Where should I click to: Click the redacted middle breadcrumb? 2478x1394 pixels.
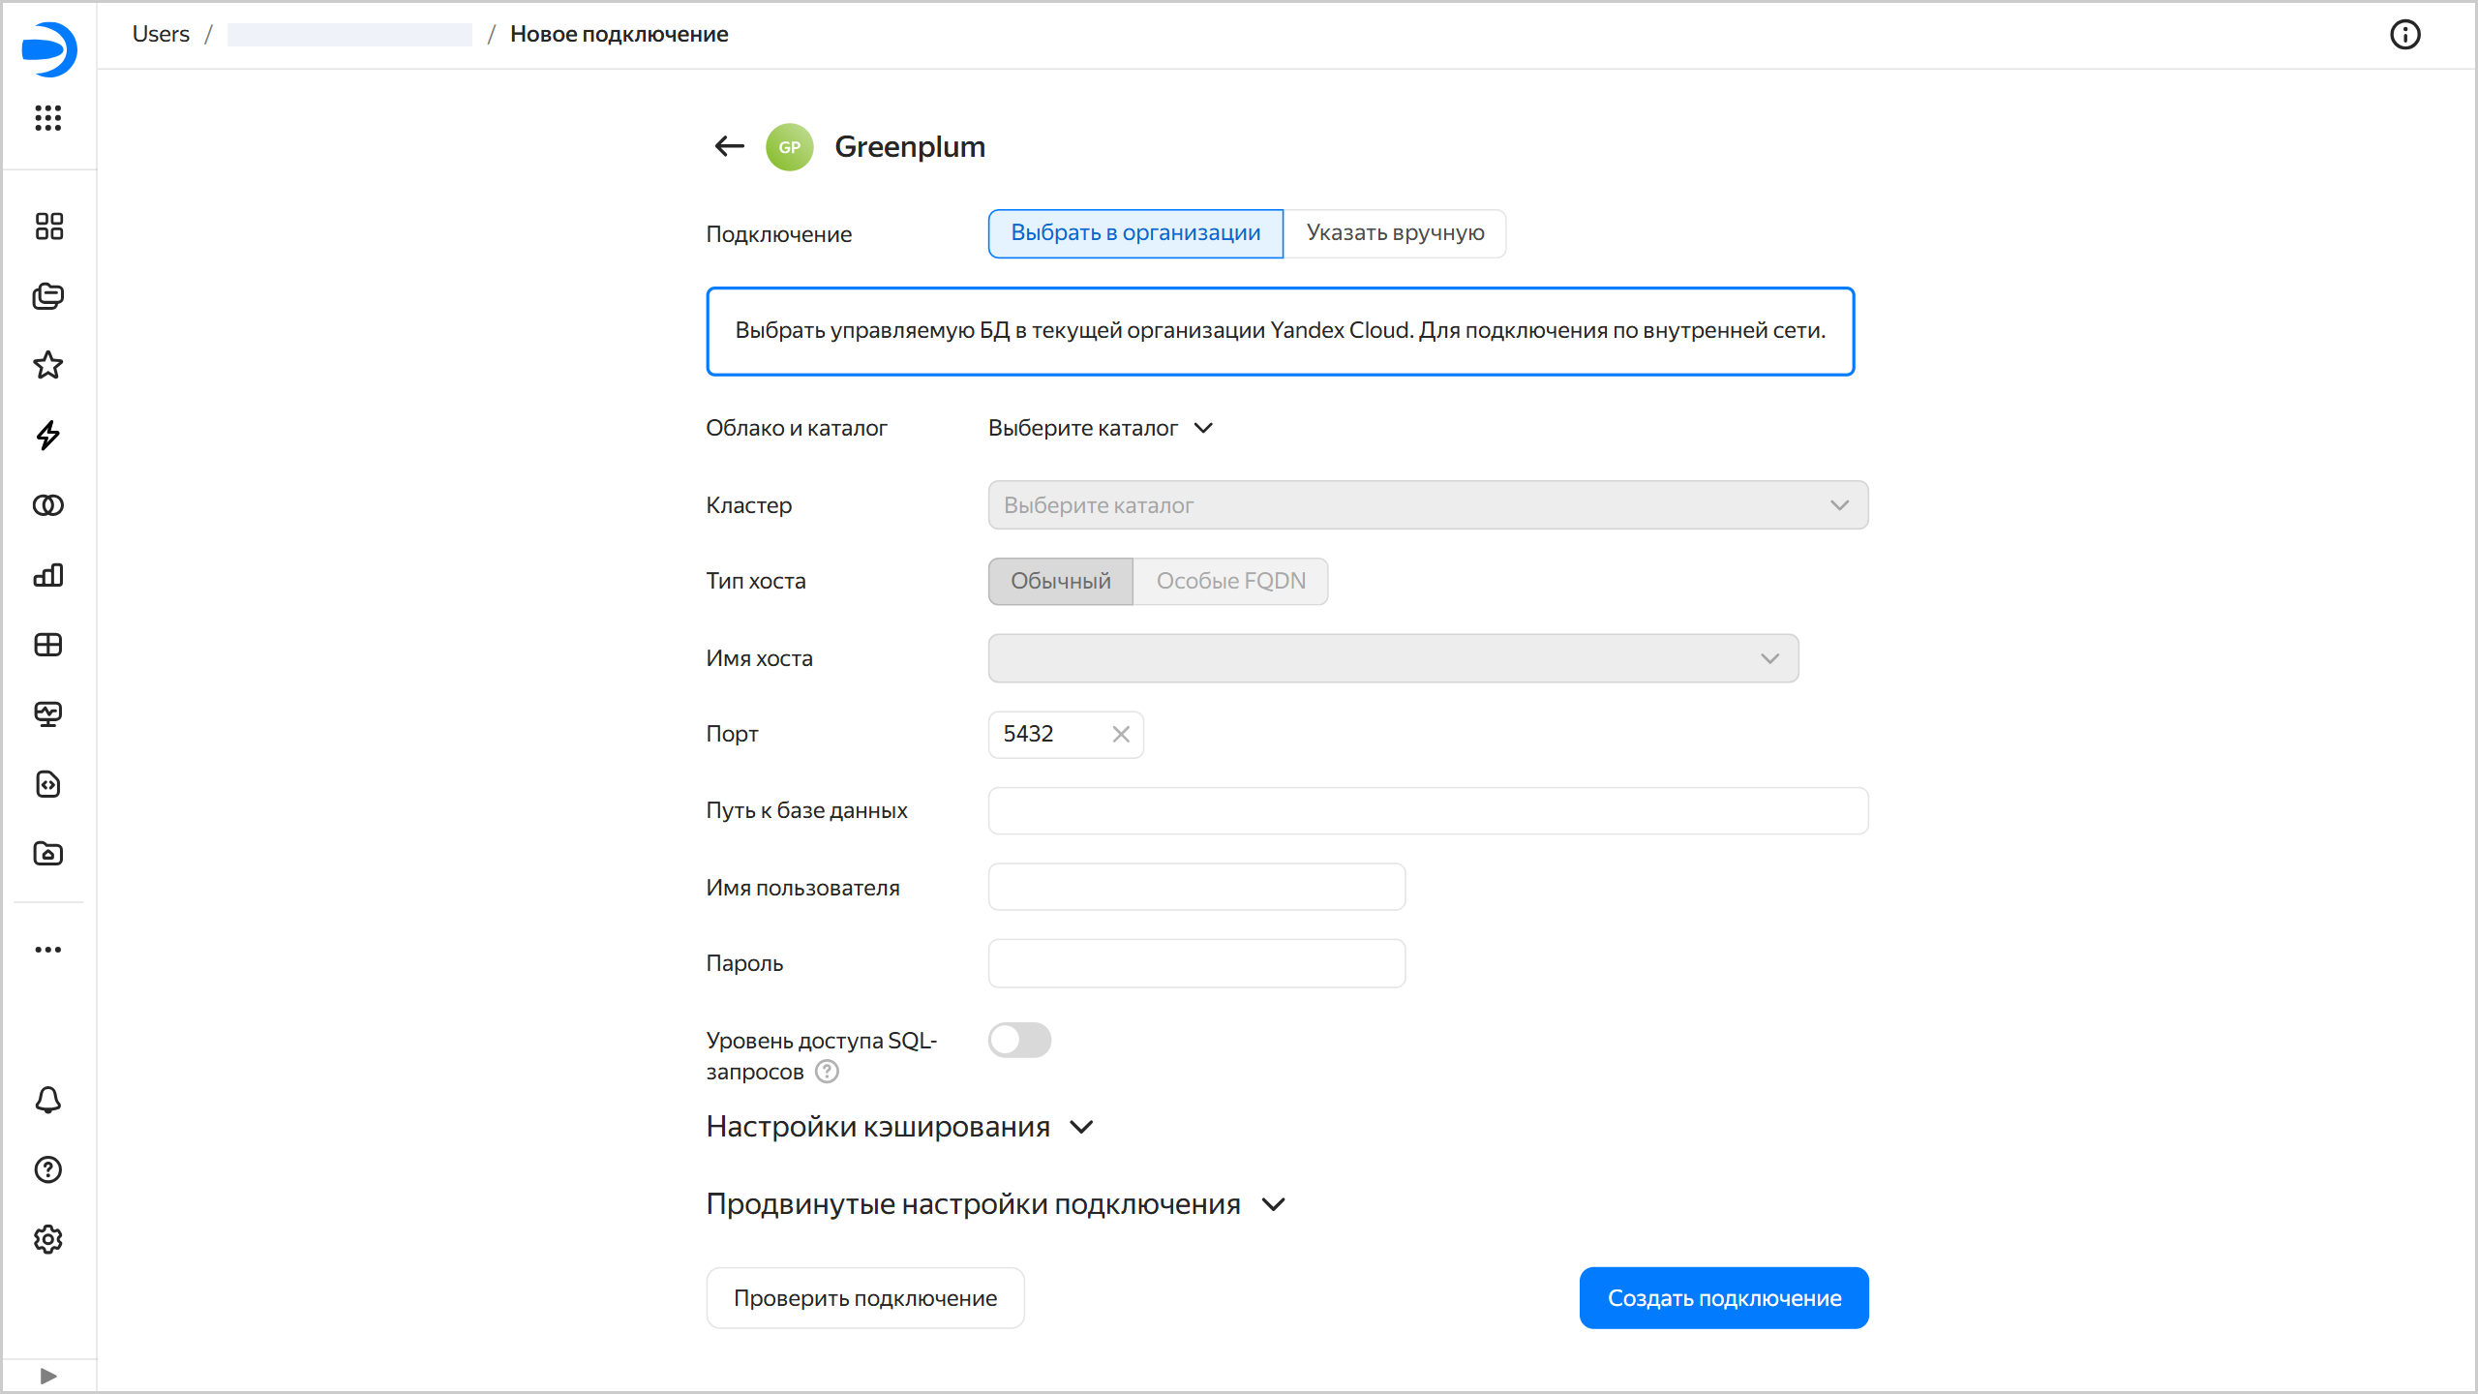coord(349,35)
